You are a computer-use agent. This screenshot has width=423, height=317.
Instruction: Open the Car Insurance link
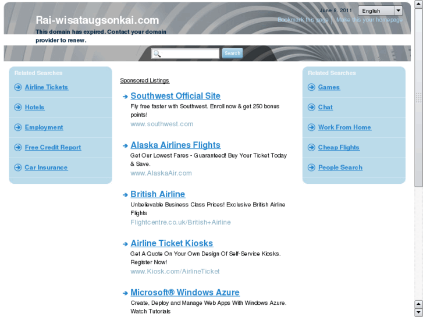pyautogui.click(x=46, y=168)
